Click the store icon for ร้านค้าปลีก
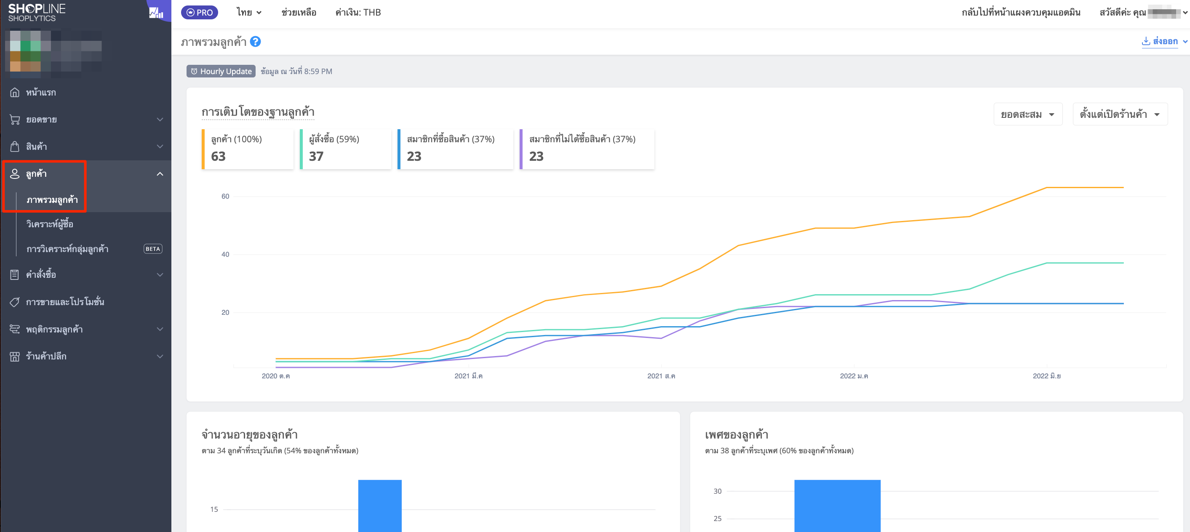 click(15, 356)
